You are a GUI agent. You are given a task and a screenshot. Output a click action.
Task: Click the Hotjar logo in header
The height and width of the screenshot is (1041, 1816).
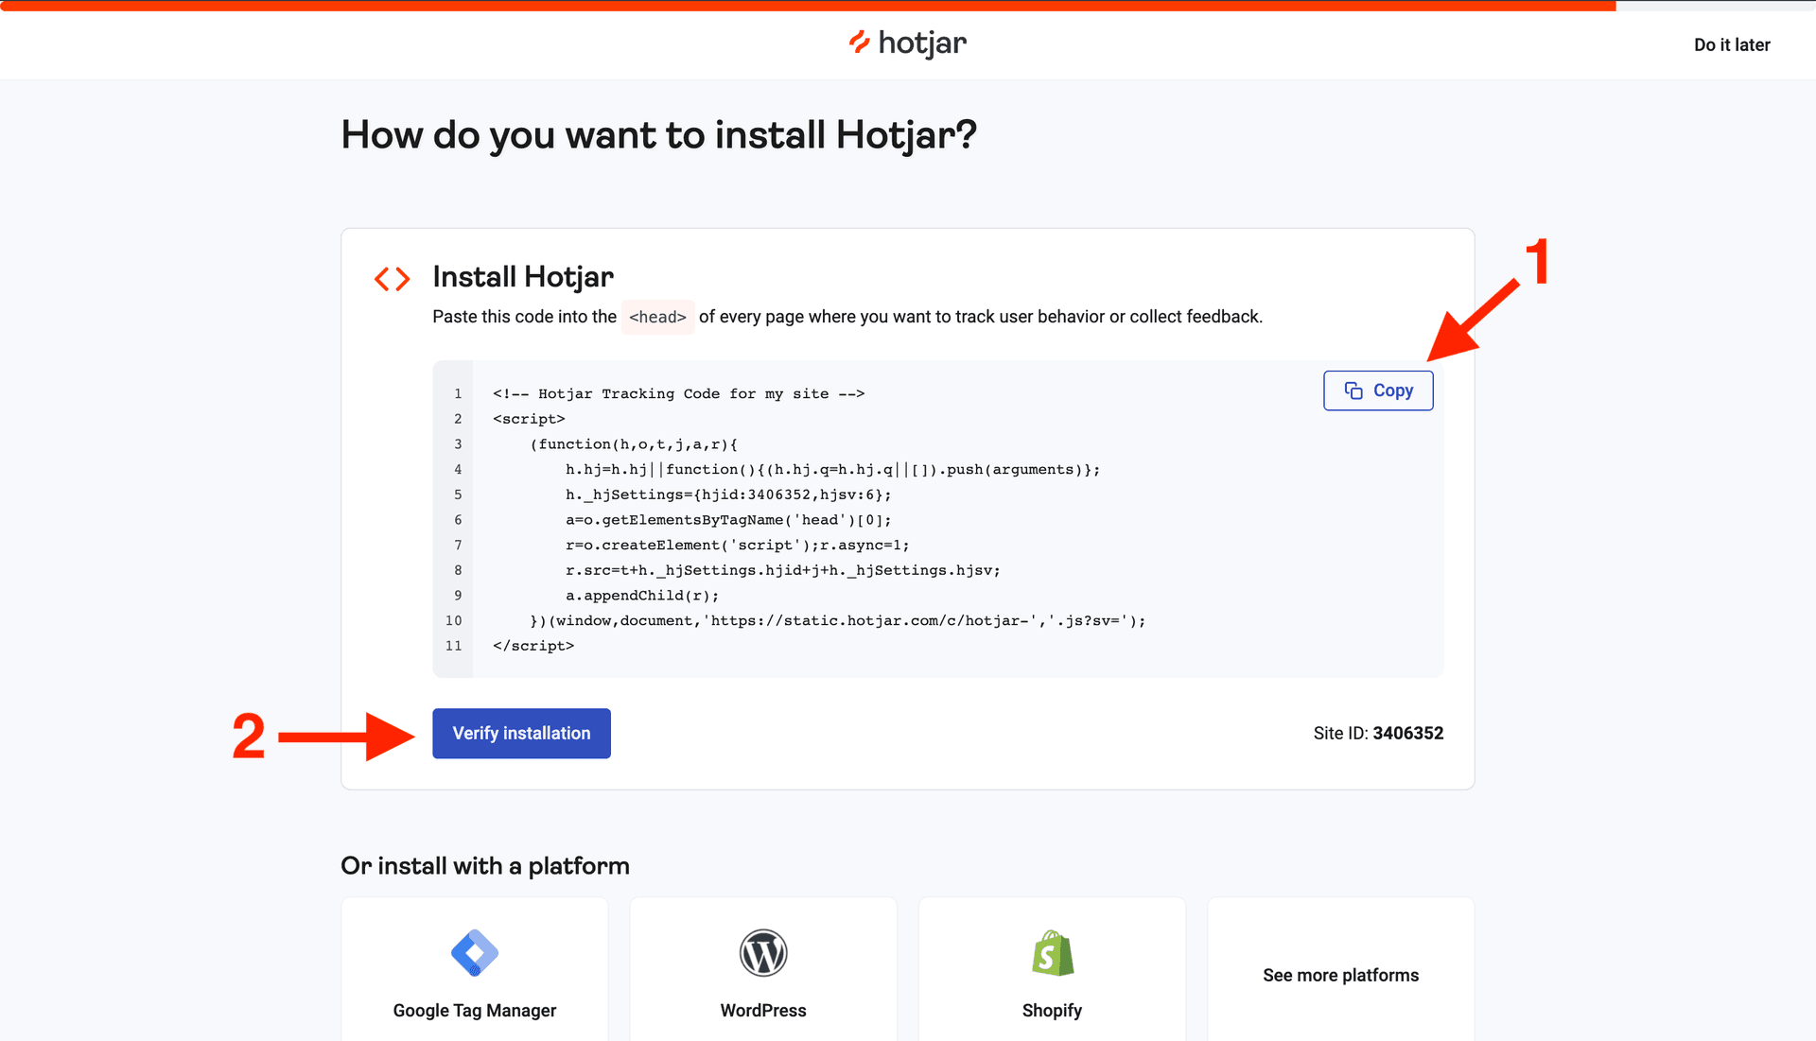908,43
